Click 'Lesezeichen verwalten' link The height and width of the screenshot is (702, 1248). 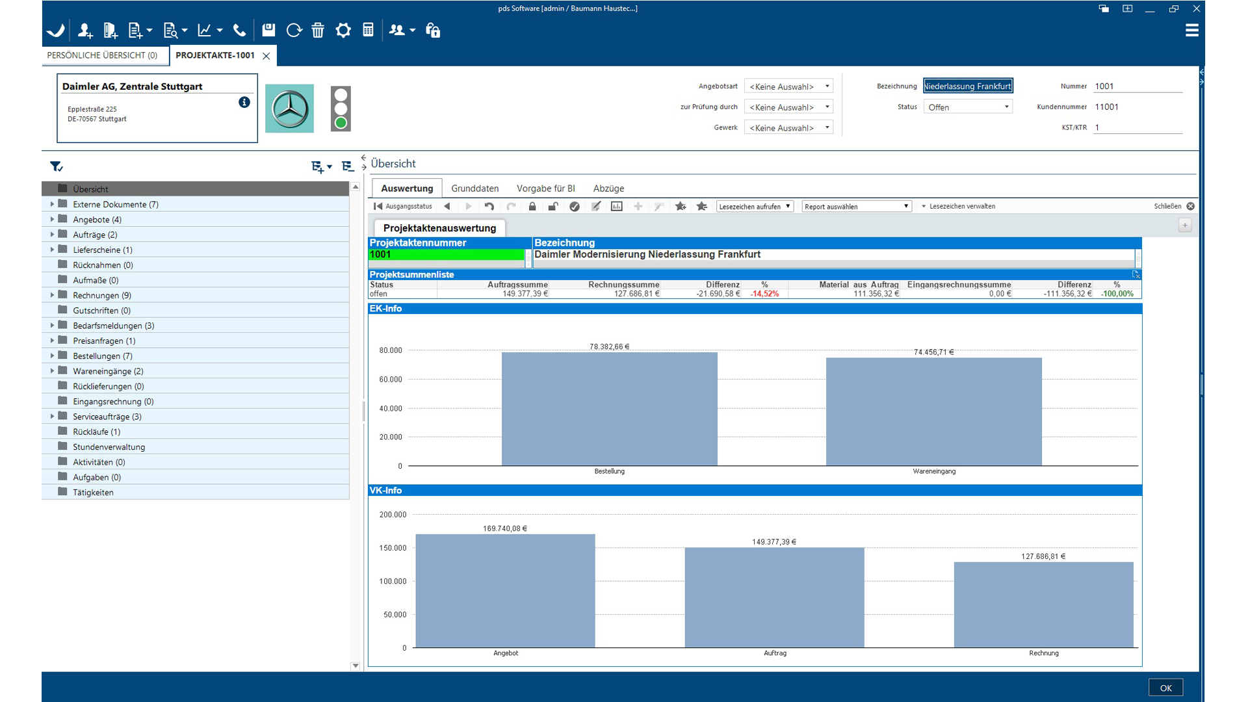point(962,206)
